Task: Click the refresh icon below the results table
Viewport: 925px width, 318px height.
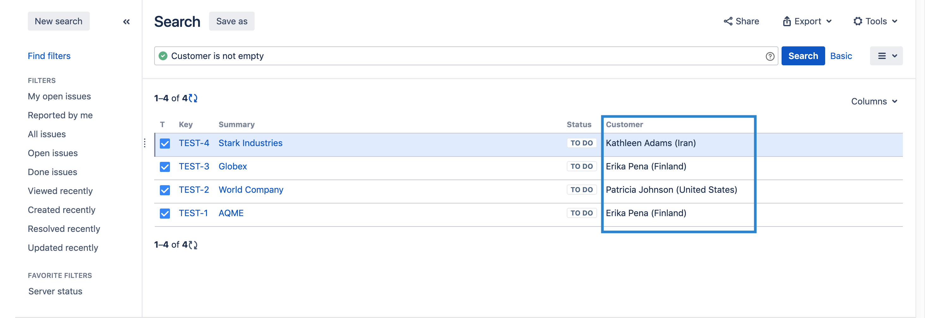Action: (193, 245)
